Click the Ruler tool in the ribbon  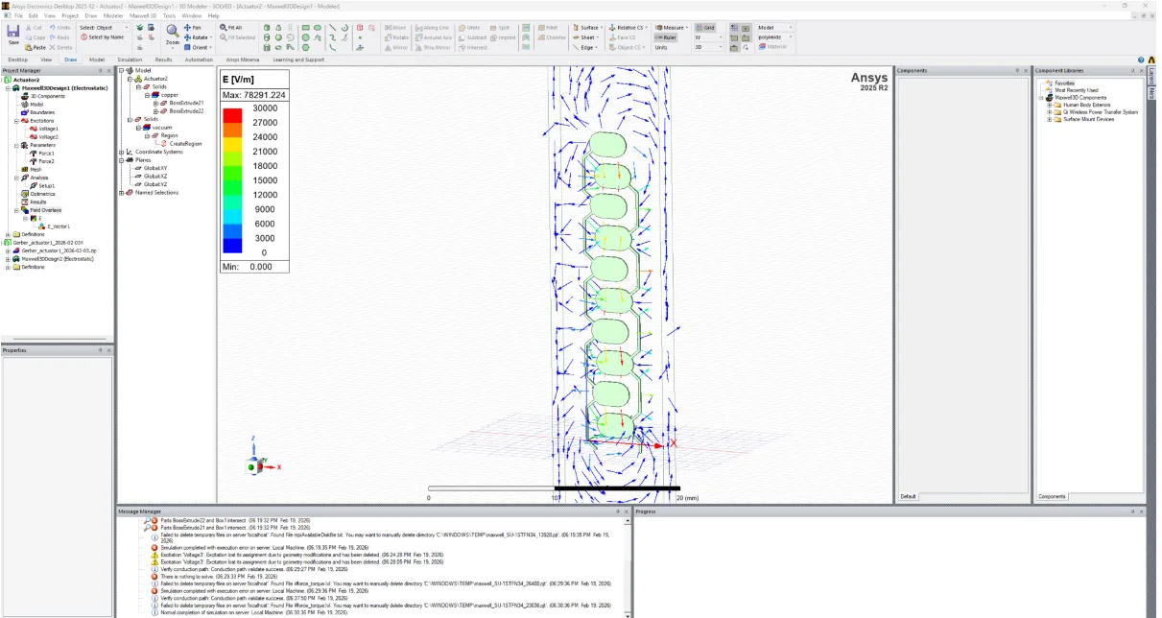pyautogui.click(x=671, y=37)
